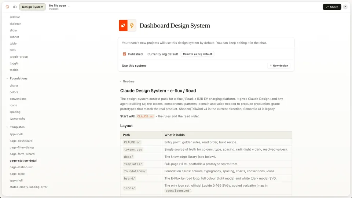Open icons under Foundations
Screen dimensions: 352x198
pos(13,105)
